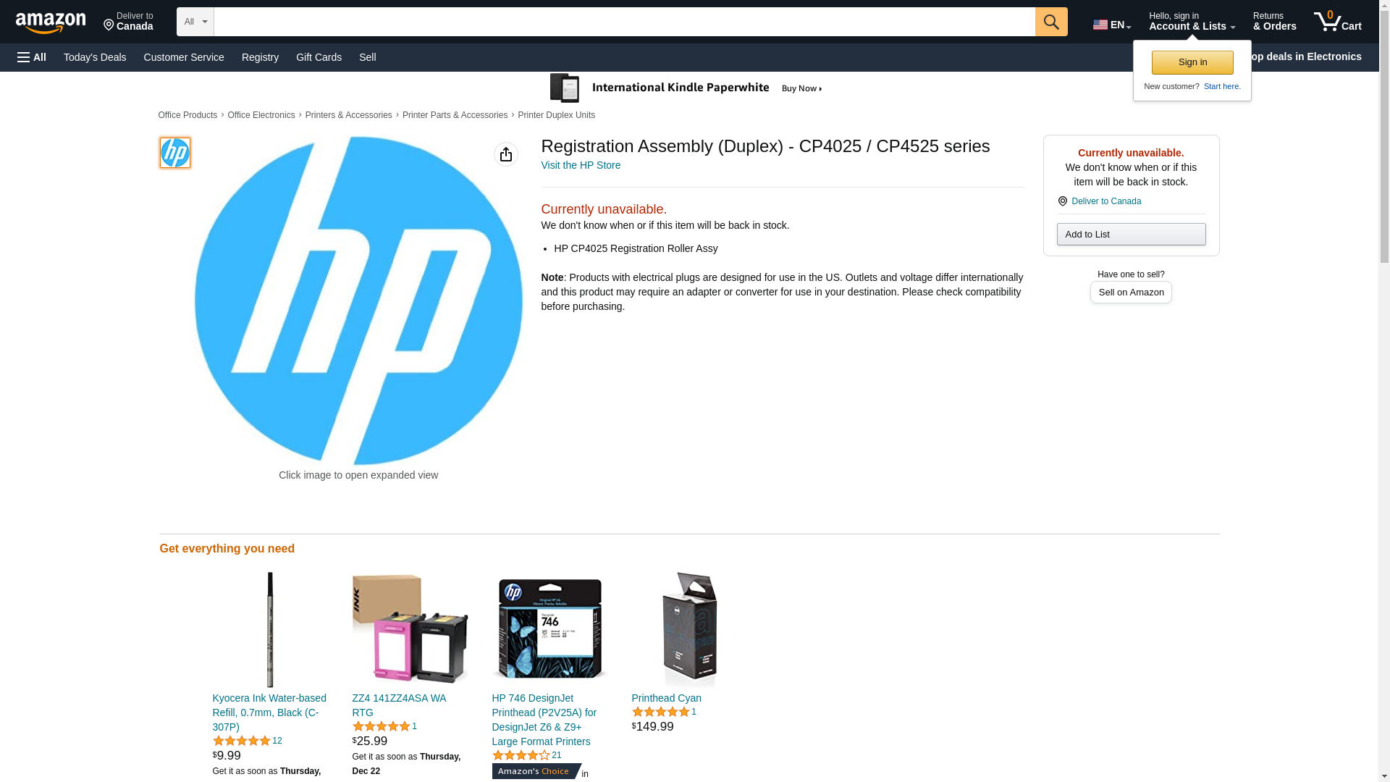Click the search magnifier button
This screenshot has height=782, width=1390.
point(1051,22)
